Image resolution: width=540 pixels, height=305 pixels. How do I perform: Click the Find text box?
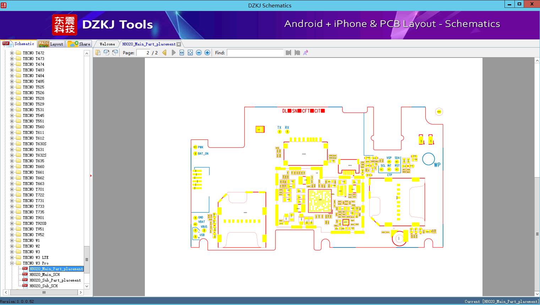point(255,53)
